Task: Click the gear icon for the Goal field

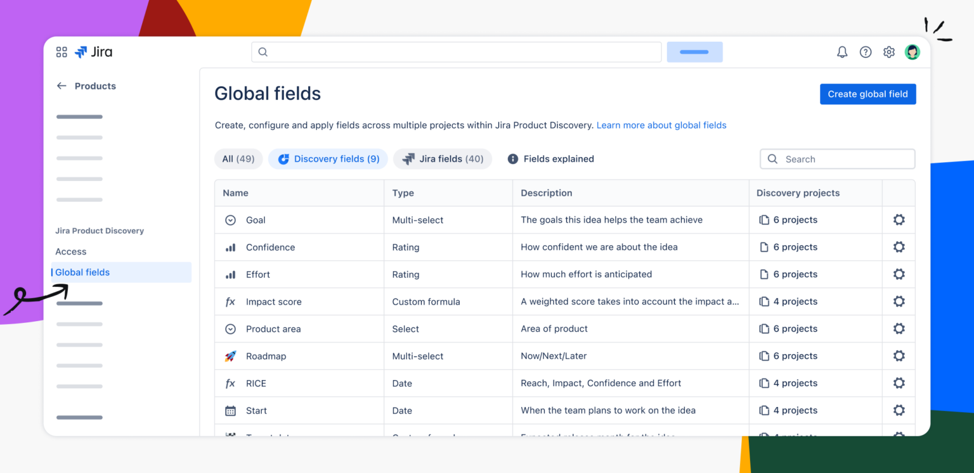Action: (899, 220)
